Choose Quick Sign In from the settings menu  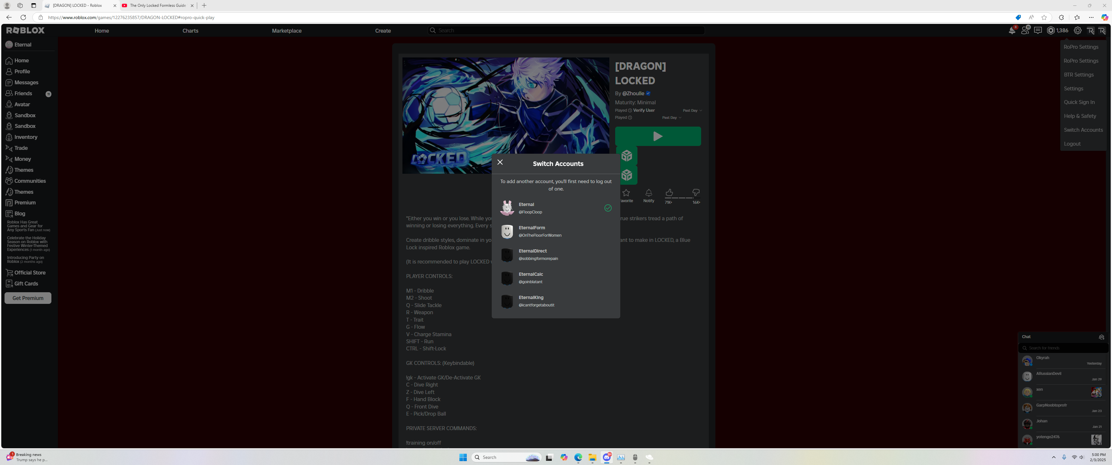1079,102
